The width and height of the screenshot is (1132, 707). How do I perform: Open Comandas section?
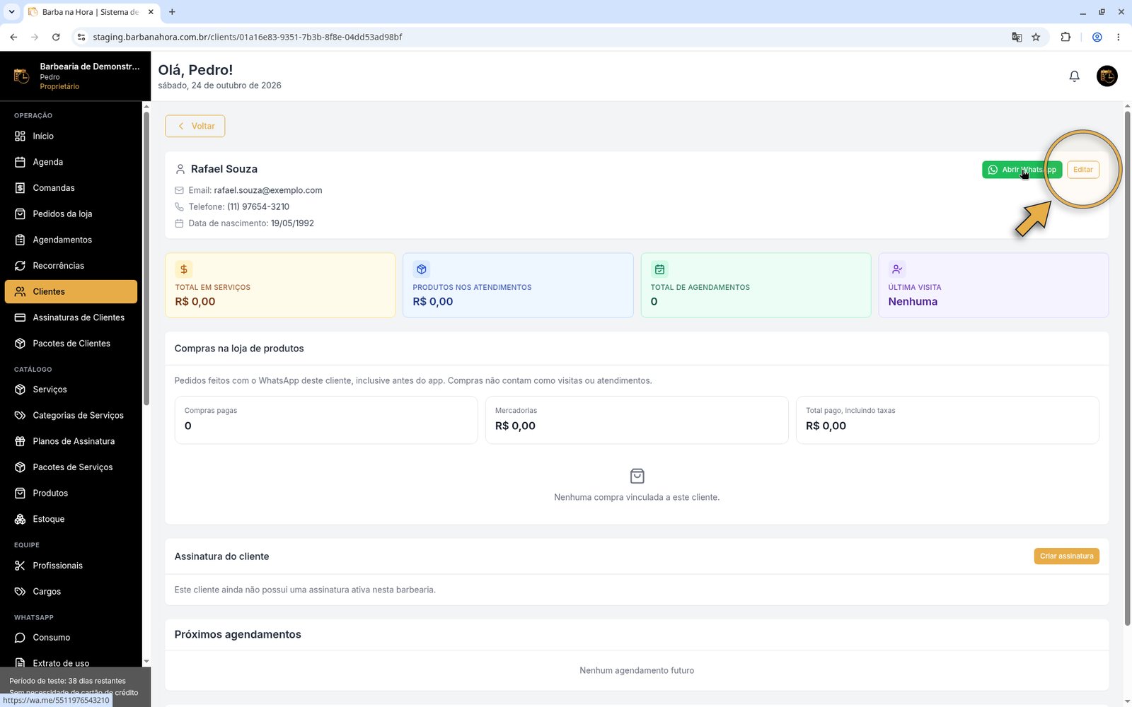[71, 188]
